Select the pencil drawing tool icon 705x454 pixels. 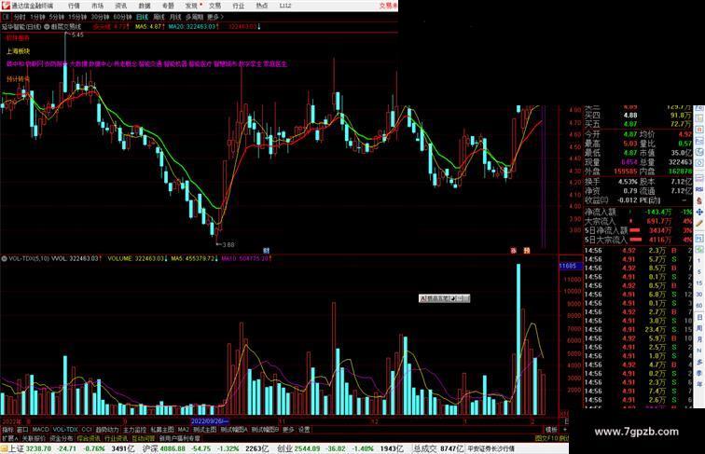(699, 224)
